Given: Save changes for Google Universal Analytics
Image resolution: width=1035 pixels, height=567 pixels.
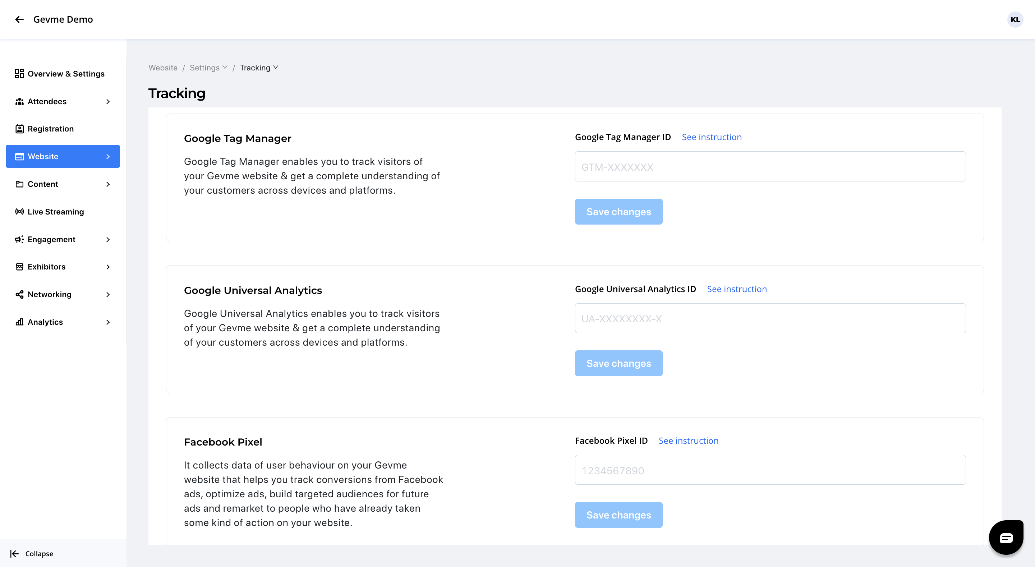Looking at the screenshot, I should 618,363.
